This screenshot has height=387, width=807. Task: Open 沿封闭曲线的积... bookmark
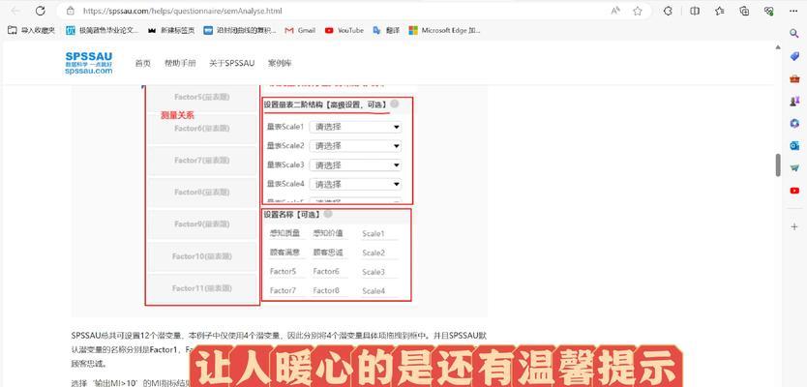[x=240, y=30]
